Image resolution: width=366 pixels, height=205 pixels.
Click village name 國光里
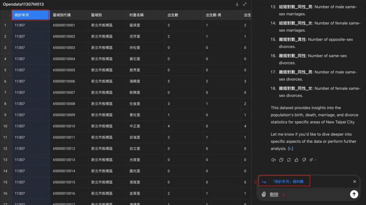(x=135, y=171)
